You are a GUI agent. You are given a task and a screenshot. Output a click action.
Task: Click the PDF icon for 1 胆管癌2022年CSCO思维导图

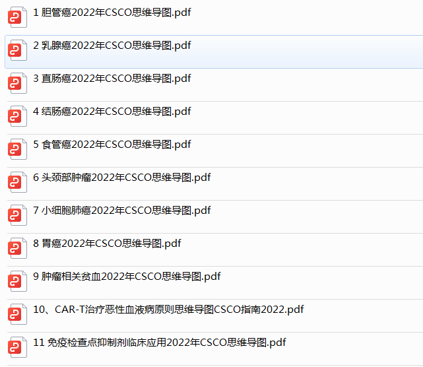(18, 17)
